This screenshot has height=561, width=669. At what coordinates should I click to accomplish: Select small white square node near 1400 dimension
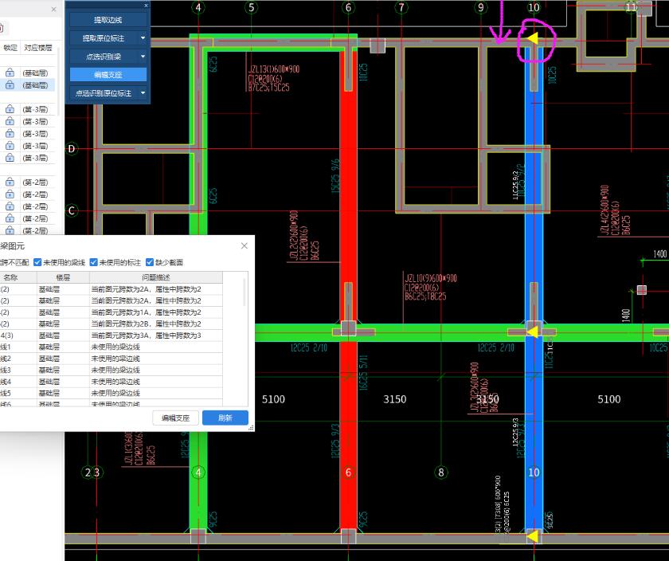(x=642, y=290)
